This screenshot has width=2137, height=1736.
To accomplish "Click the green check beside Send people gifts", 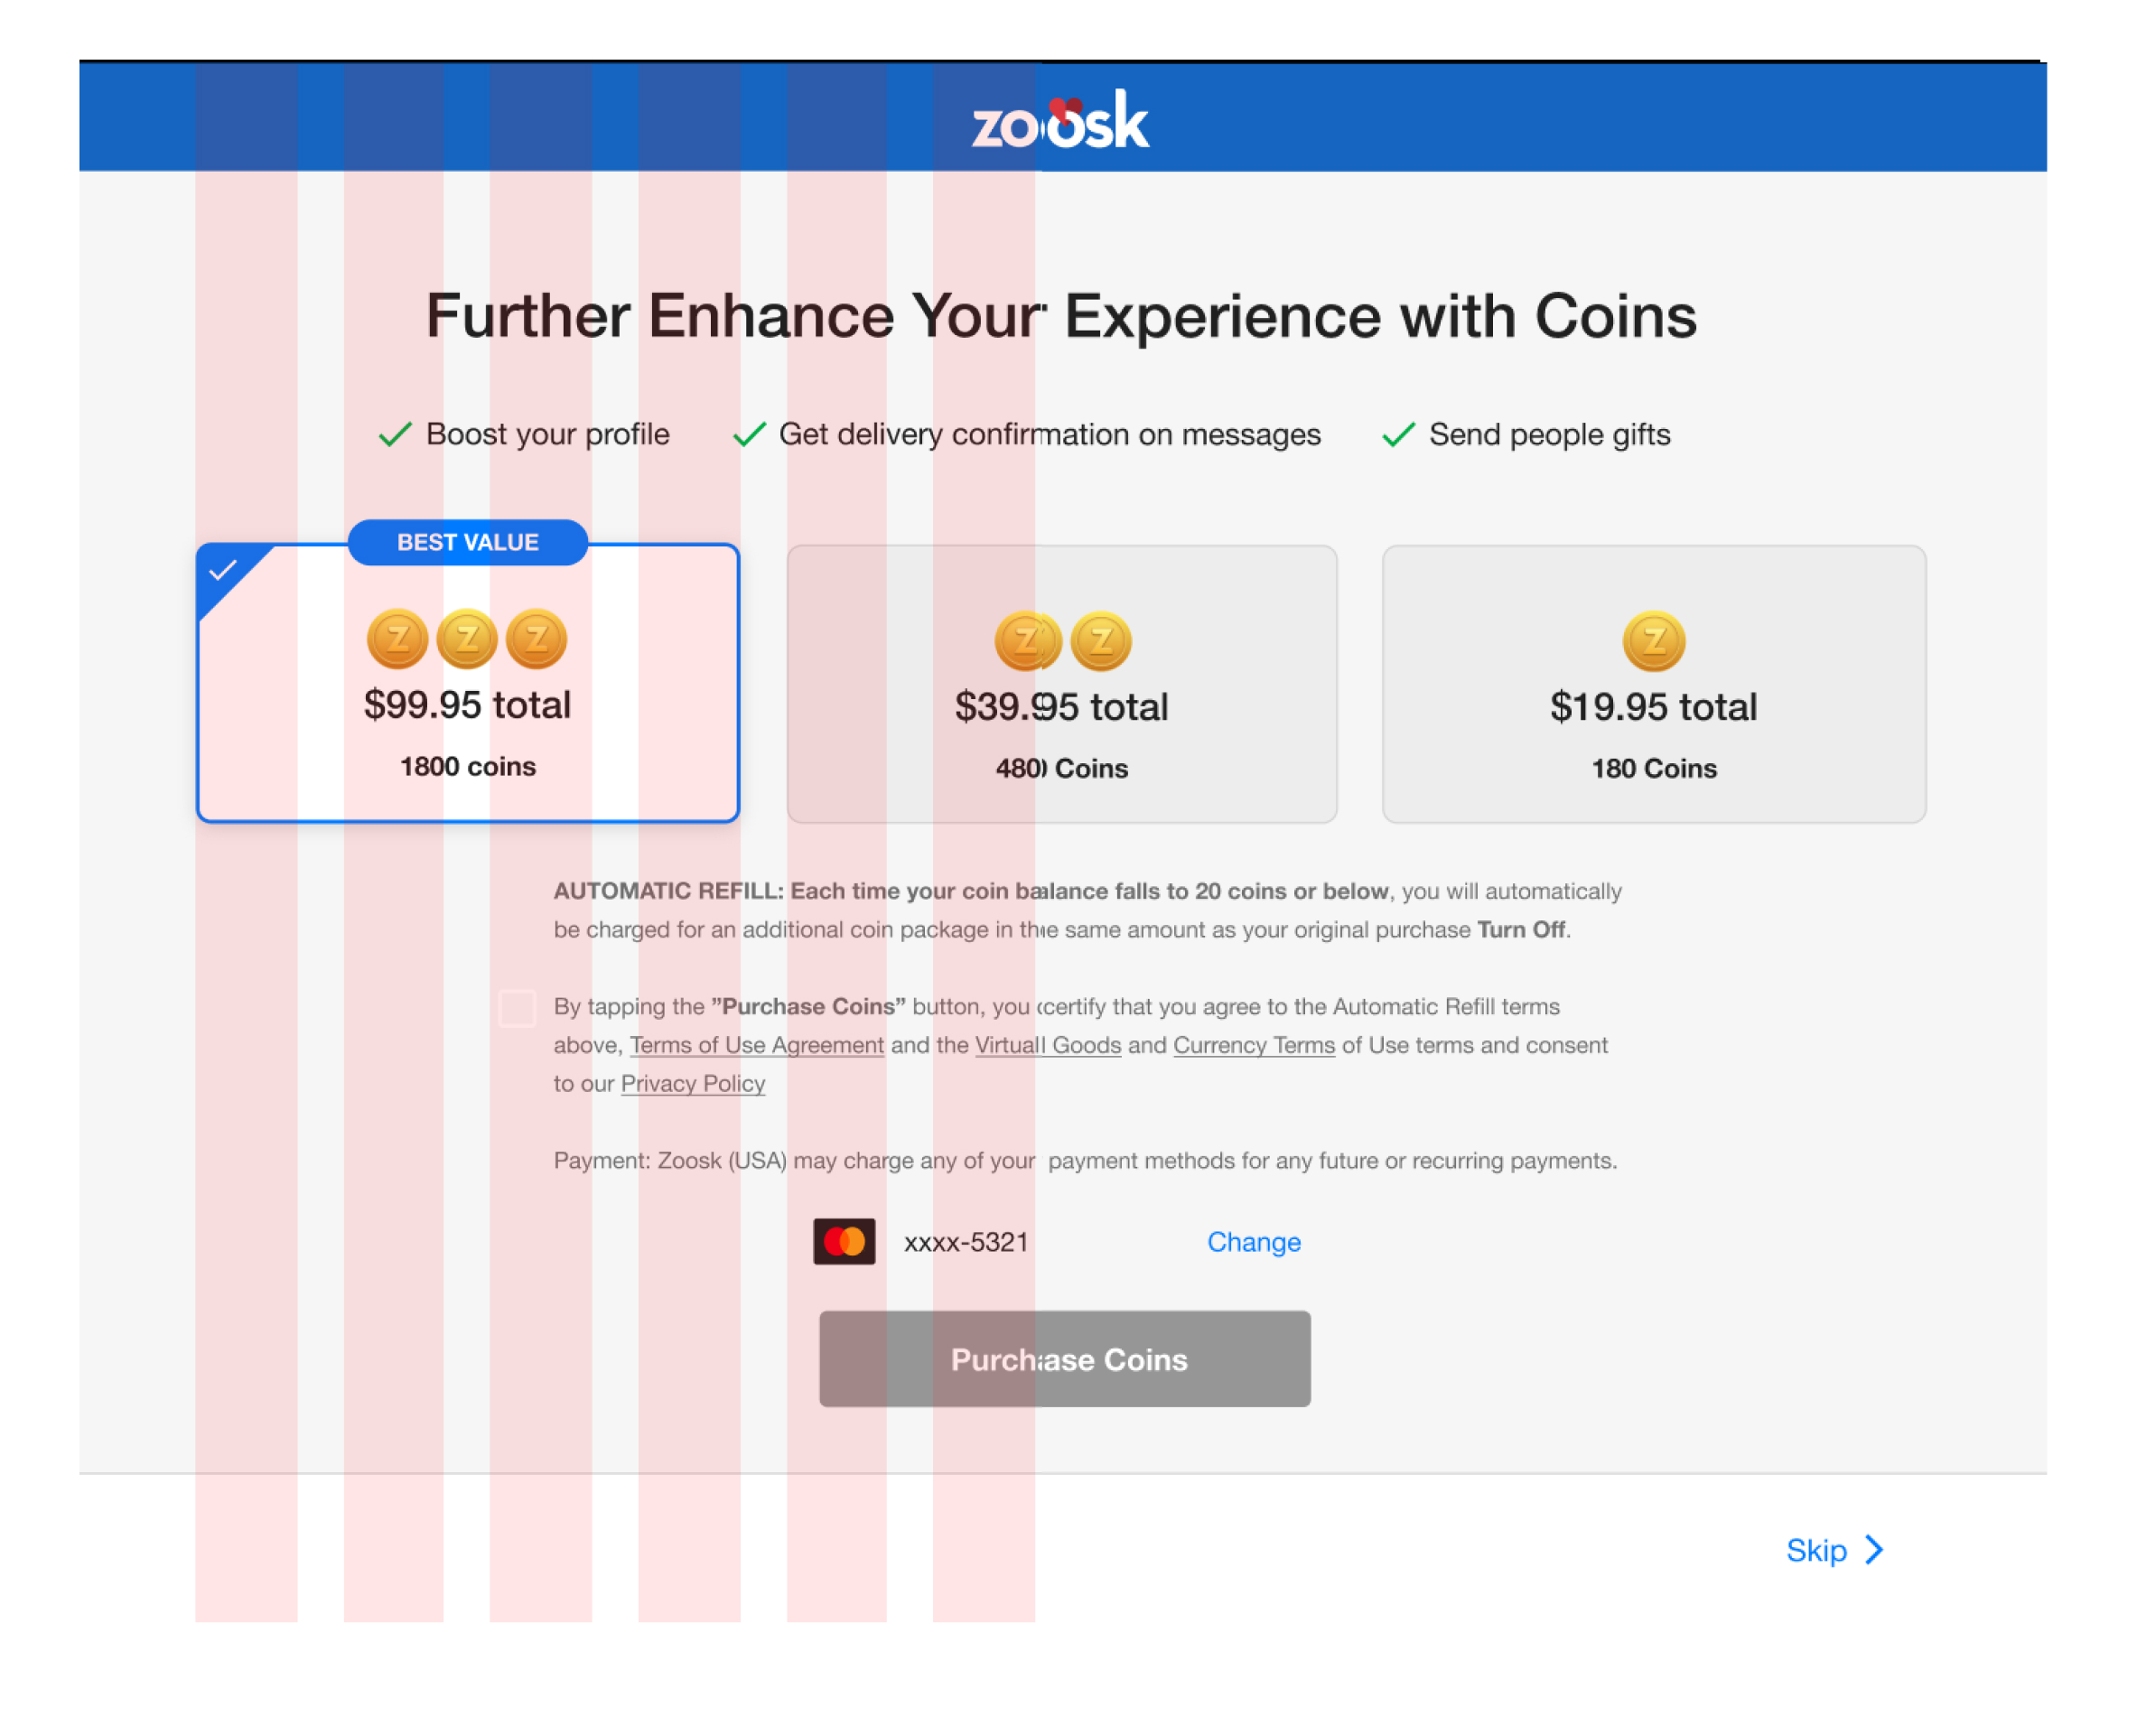I will 1398,435.
